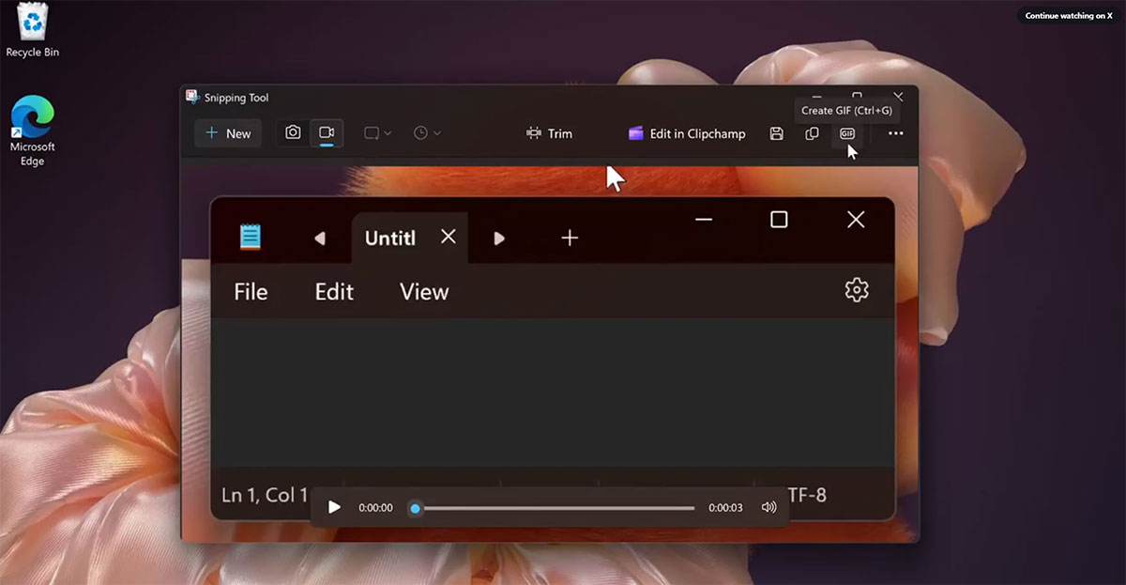Open the snip delay timer dropdown
This screenshot has height=585, width=1126.
[426, 133]
